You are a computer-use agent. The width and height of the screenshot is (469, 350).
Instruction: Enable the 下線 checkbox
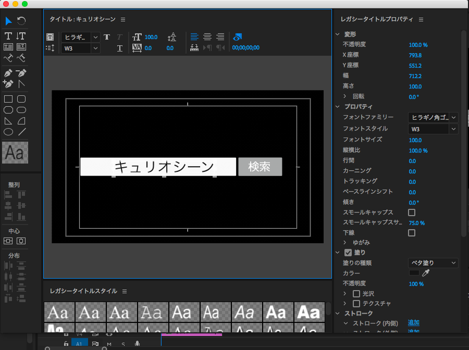pyautogui.click(x=412, y=233)
